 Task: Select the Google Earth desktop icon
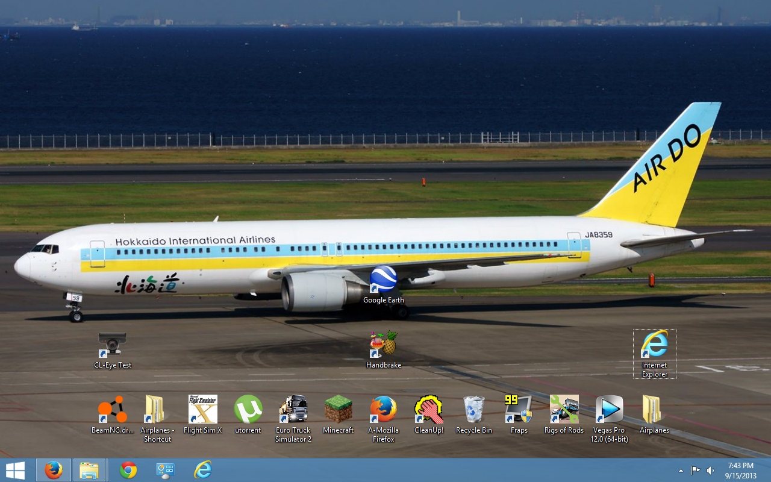point(384,284)
